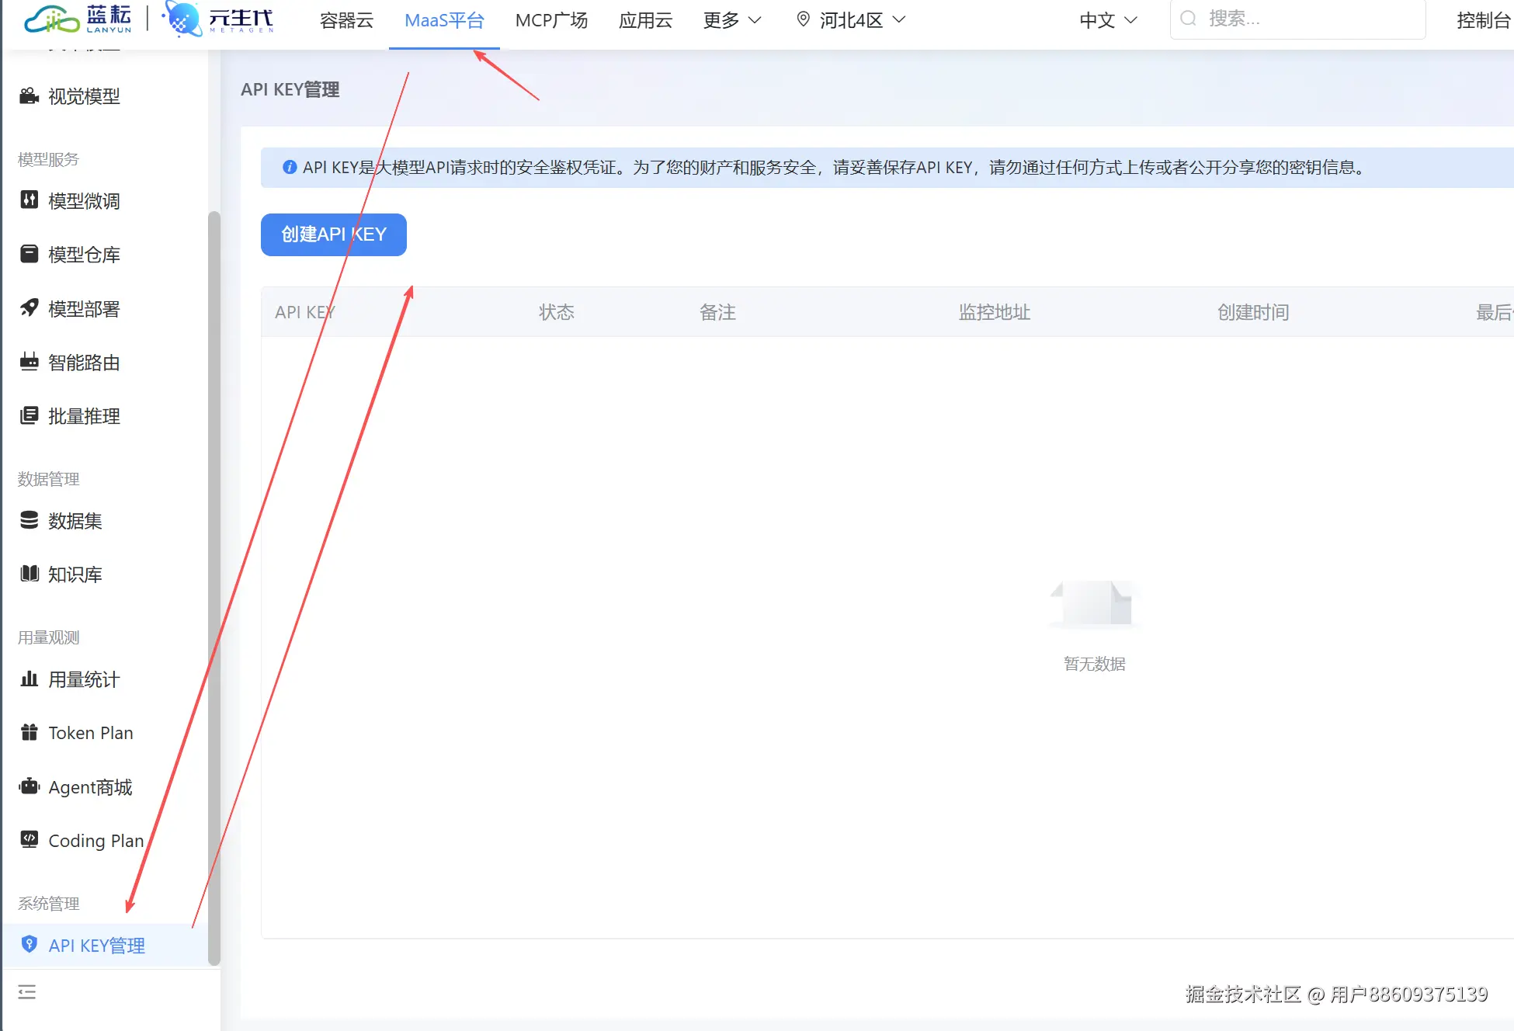The width and height of the screenshot is (1514, 1031).
Task: Select API KEY管理 in the sidebar
Action: 106,946
